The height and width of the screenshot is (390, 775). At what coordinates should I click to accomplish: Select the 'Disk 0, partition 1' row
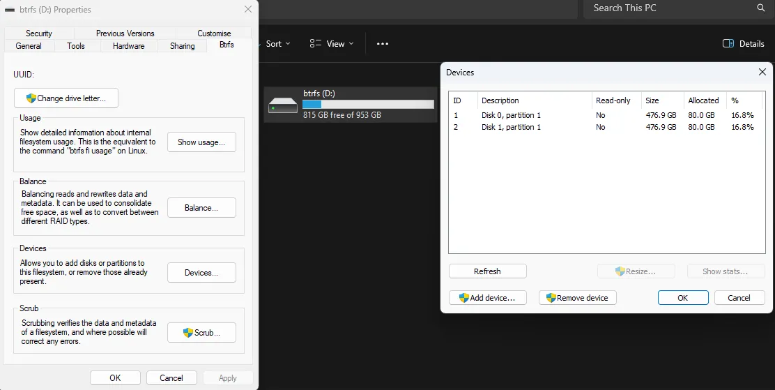coord(607,115)
